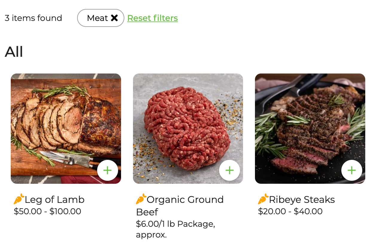
Task: Add Ribeye Steaks using plus button
Action: tap(352, 170)
